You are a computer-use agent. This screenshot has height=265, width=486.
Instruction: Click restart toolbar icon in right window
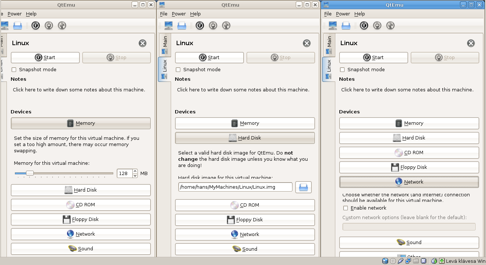coord(390,25)
